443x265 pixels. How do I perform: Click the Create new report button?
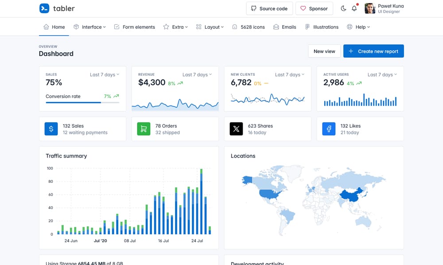pyautogui.click(x=373, y=51)
